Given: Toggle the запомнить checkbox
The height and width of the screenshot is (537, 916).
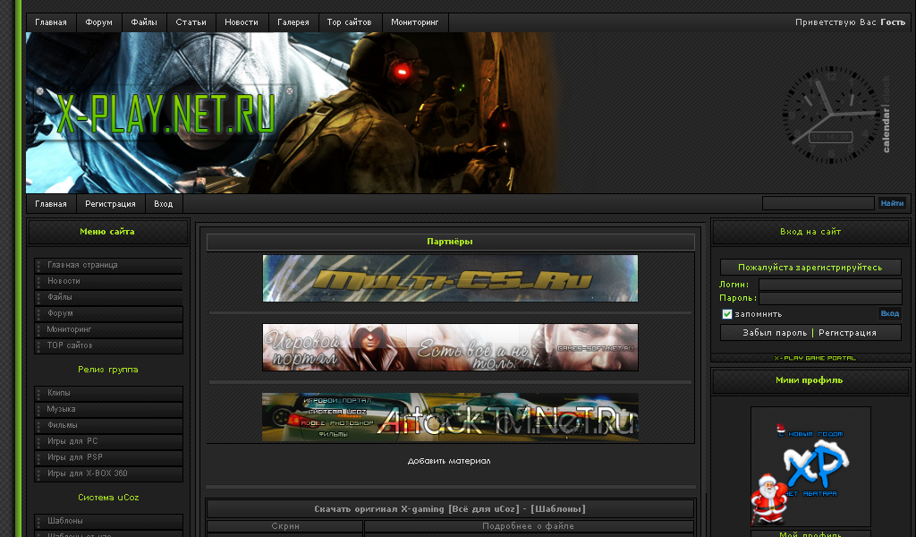Looking at the screenshot, I should [726, 314].
